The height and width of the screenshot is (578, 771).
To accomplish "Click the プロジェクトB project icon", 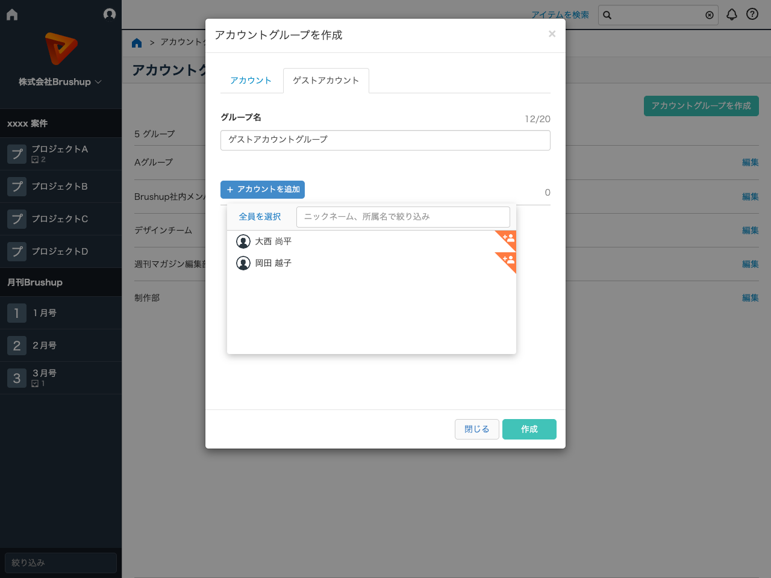I will pos(17,187).
